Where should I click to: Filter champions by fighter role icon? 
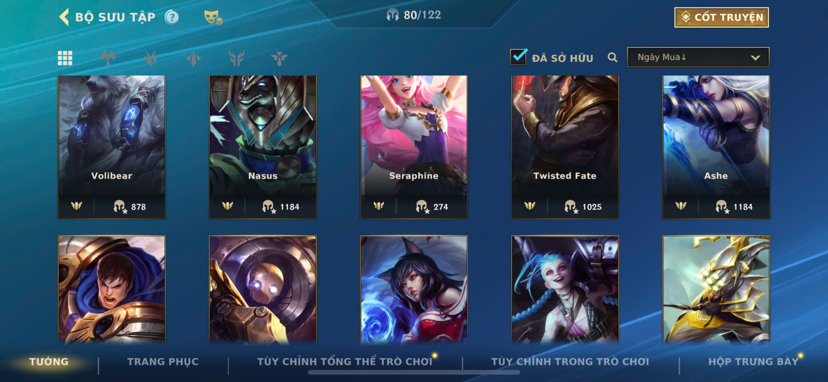tap(108, 58)
